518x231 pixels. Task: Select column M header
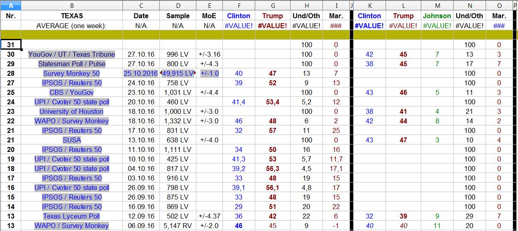[437, 5]
